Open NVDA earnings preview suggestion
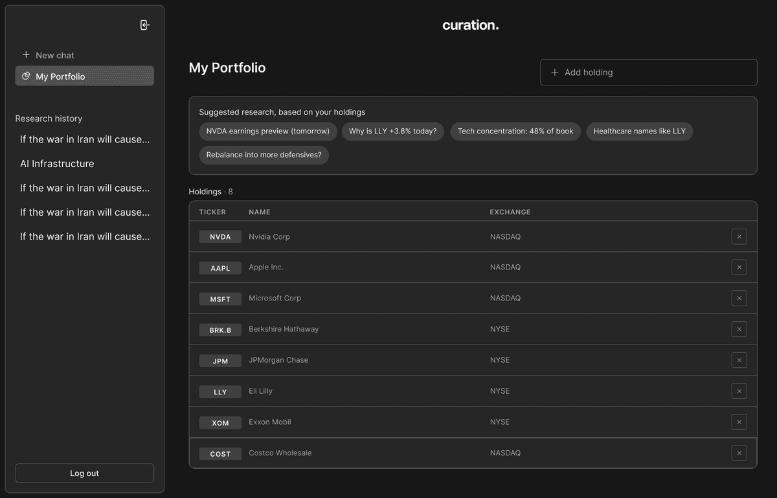 (268, 131)
